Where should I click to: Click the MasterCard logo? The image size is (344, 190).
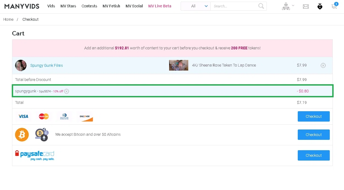click(44, 116)
